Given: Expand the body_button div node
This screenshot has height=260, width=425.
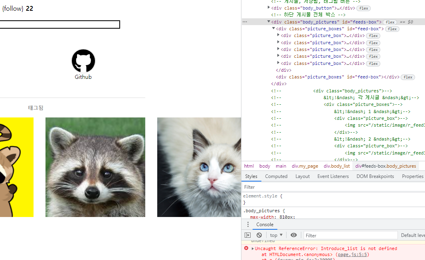Looking at the screenshot, I should click(x=269, y=8).
